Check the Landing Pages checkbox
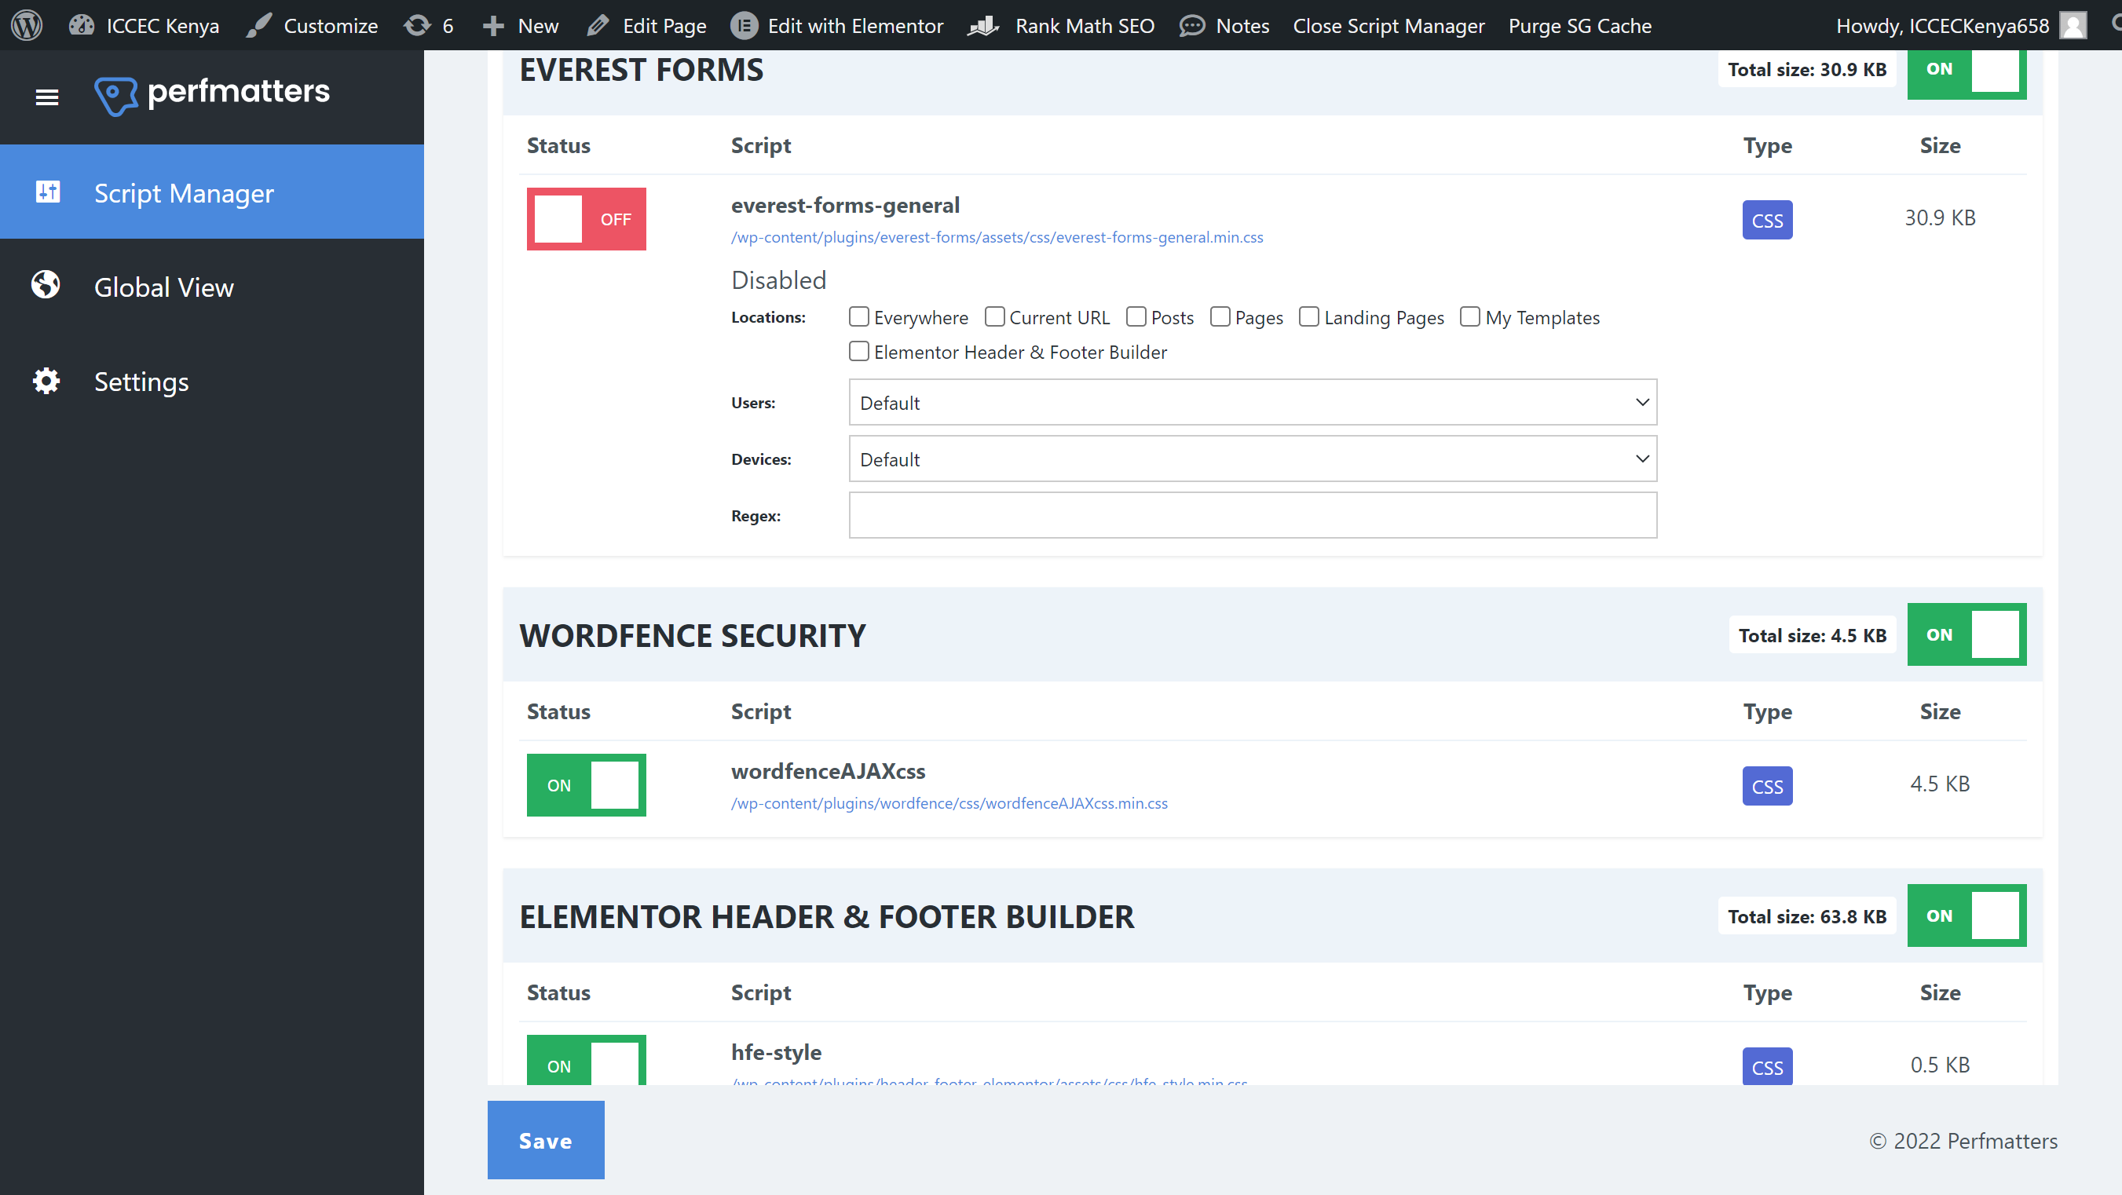This screenshot has width=2122, height=1195. (x=1309, y=316)
